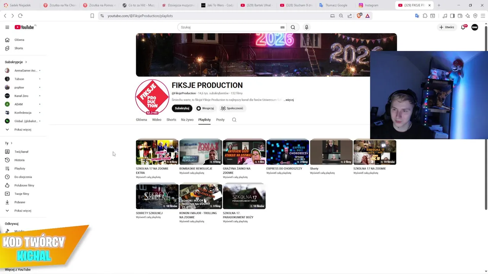Open the on-screen keyboard icon in search

pyautogui.click(x=283, y=27)
